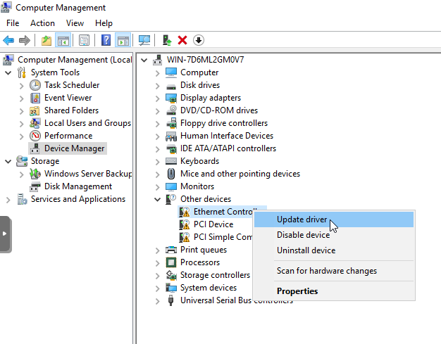This screenshot has height=344, width=441.
Task: Open the File menu
Action: 13,23
